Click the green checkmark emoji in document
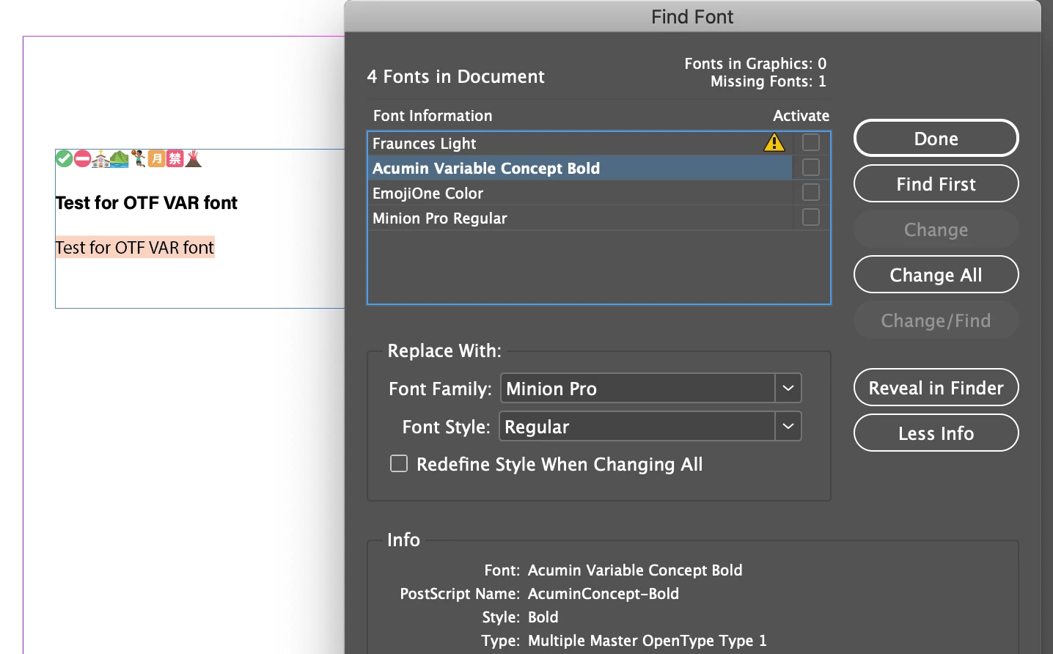 pos(65,158)
